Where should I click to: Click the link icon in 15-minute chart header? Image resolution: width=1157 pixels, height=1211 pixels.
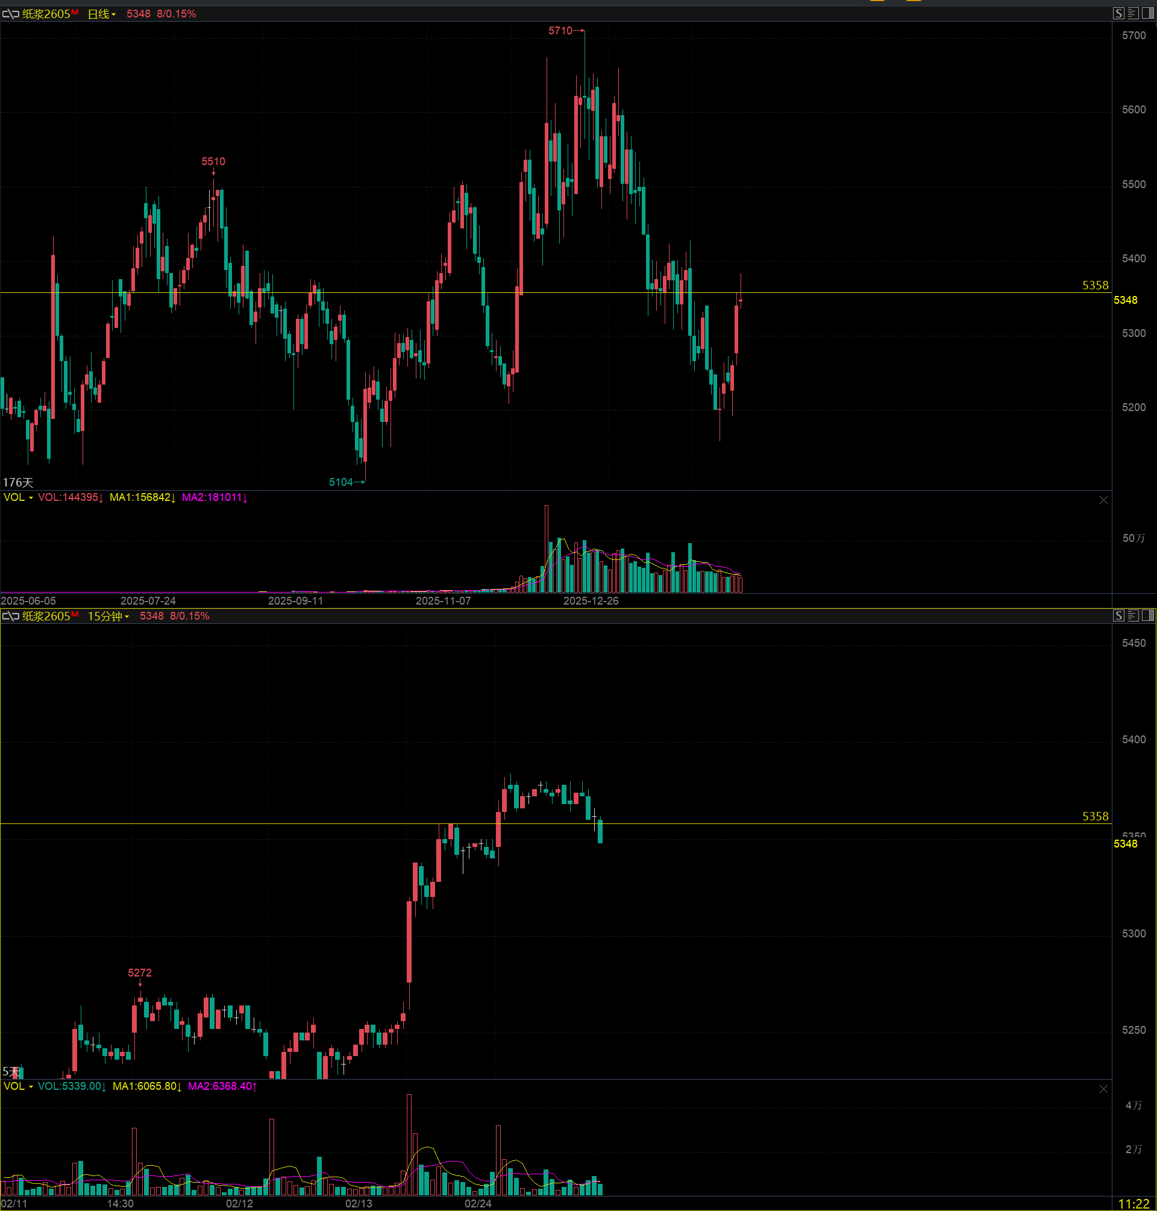click(10, 615)
